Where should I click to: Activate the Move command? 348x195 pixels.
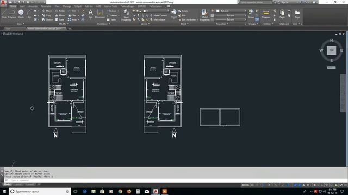[x=47, y=11]
